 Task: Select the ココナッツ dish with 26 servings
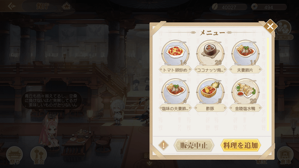coord(210,53)
